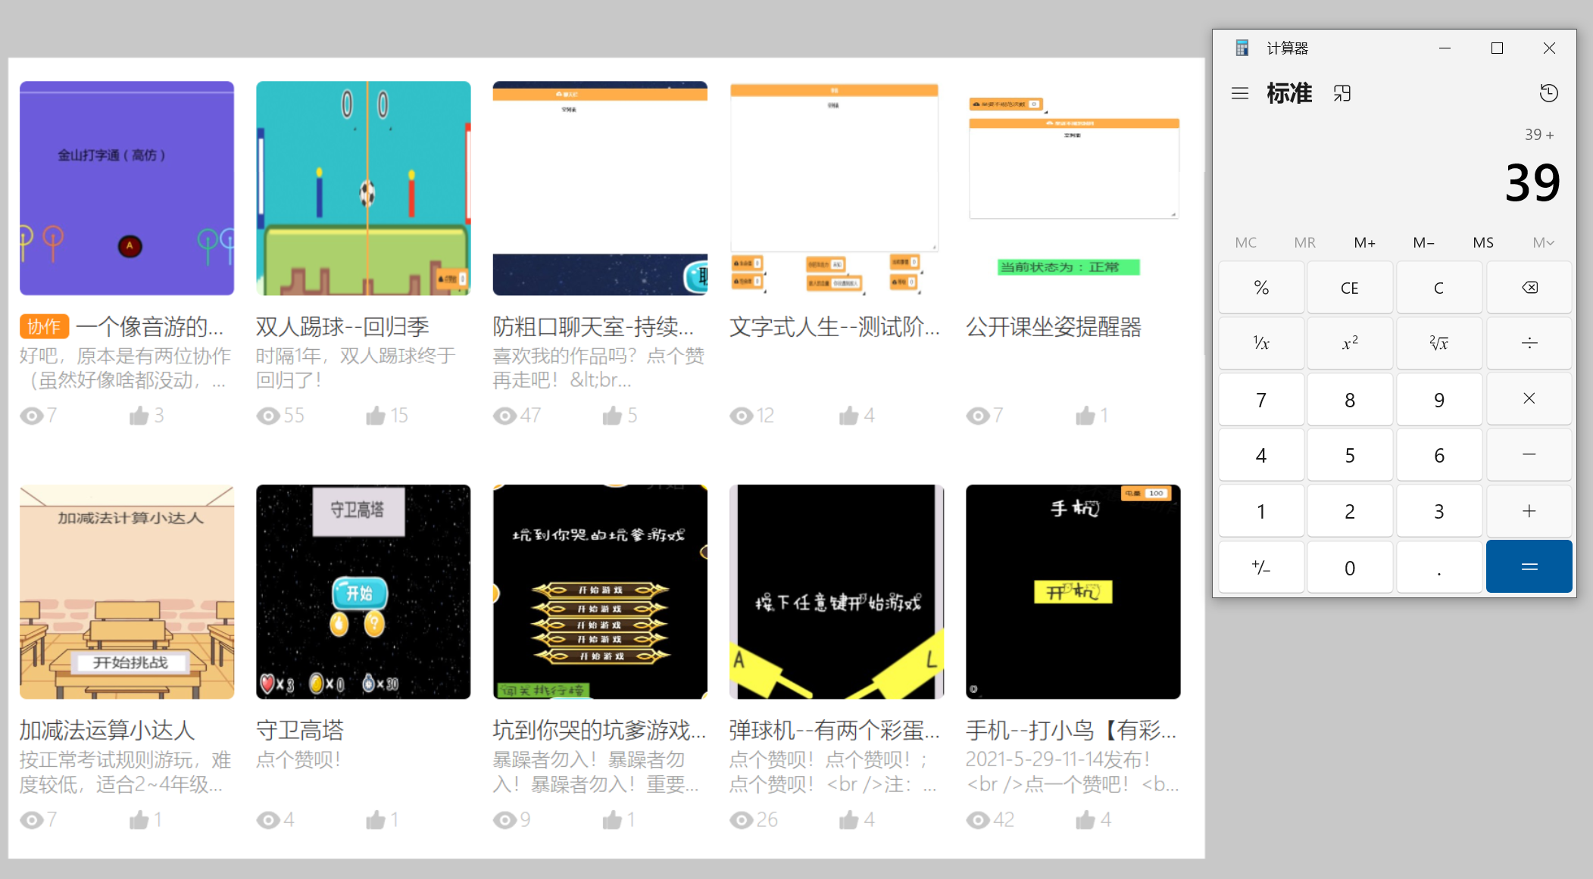Click the MR memory recall button
The width and height of the screenshot is (1593, 879).
pyautogui.click(x=1305, y=243)
